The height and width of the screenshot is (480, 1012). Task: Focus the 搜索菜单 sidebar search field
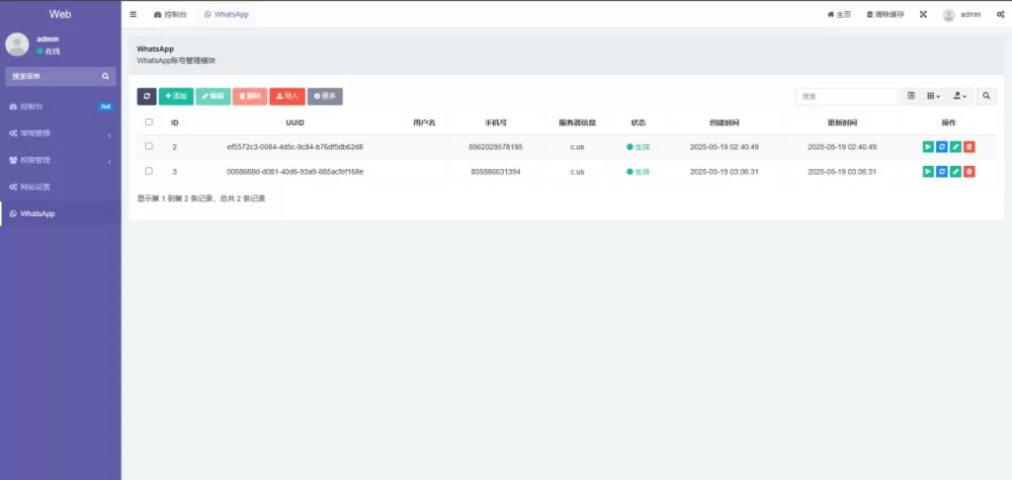tap(55, 76)
